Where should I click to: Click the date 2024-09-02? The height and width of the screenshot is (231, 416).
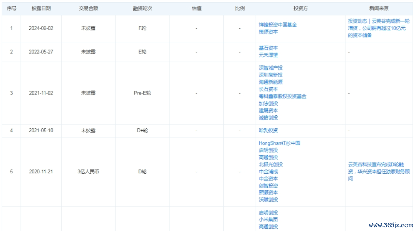click(41, 28)
